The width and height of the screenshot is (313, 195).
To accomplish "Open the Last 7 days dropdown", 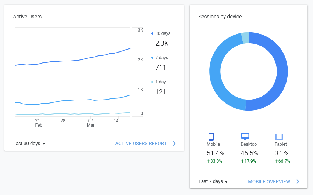I will [x=213, y=181].
